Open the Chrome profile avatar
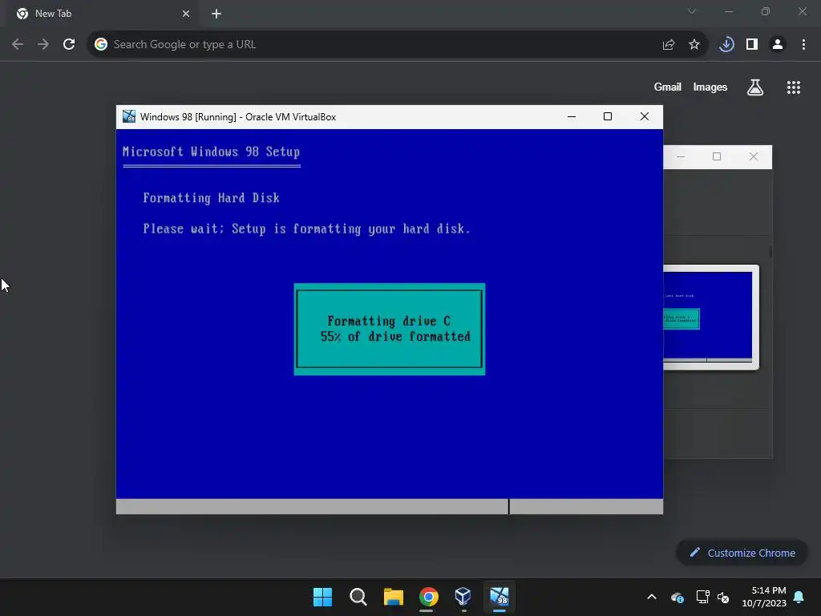Viewport: 821px width, 616px height. [778, 45]
